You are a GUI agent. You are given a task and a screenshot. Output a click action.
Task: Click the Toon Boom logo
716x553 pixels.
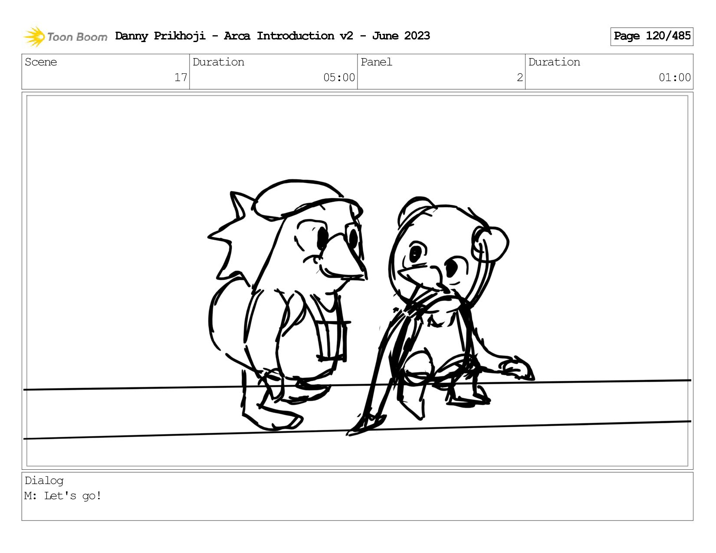pyautogui.click(x=65, y=36)
